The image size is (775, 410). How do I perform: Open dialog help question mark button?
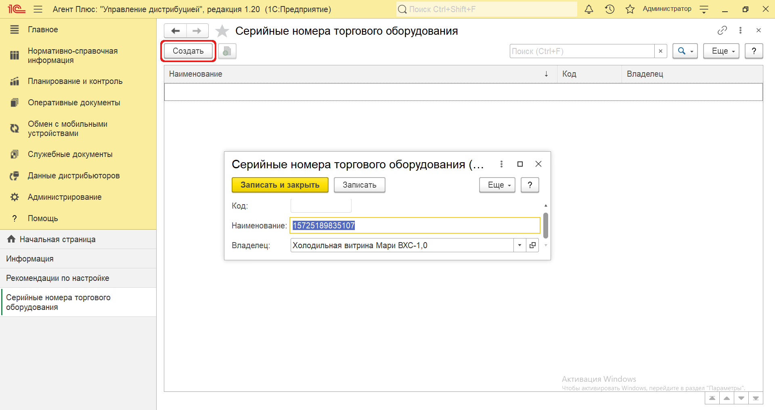coord(530,185)
